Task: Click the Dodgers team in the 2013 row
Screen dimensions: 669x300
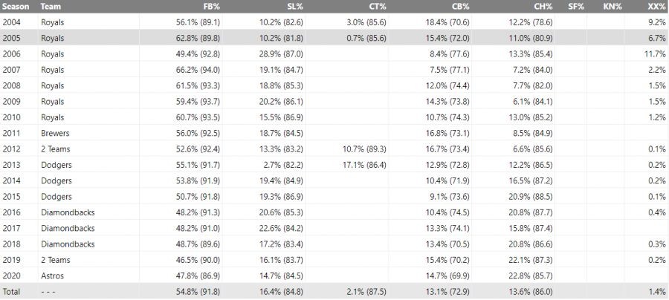Action: pyautogui.click(x=56, y=165)
